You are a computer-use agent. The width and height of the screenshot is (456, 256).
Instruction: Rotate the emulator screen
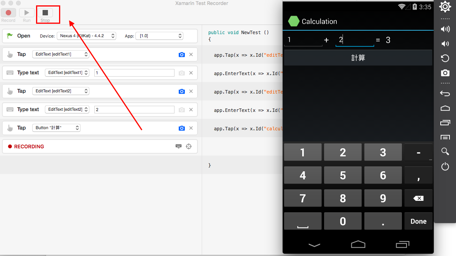point(445,58)
